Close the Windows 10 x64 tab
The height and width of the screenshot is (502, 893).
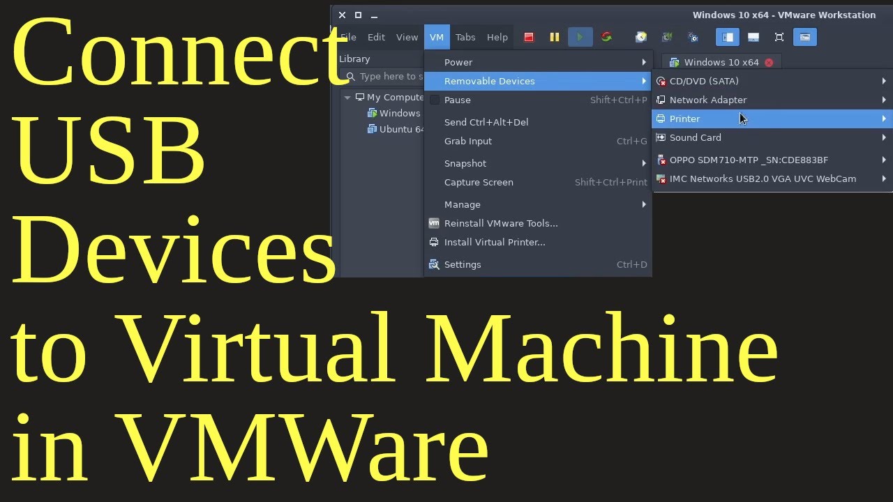[769, 62]
